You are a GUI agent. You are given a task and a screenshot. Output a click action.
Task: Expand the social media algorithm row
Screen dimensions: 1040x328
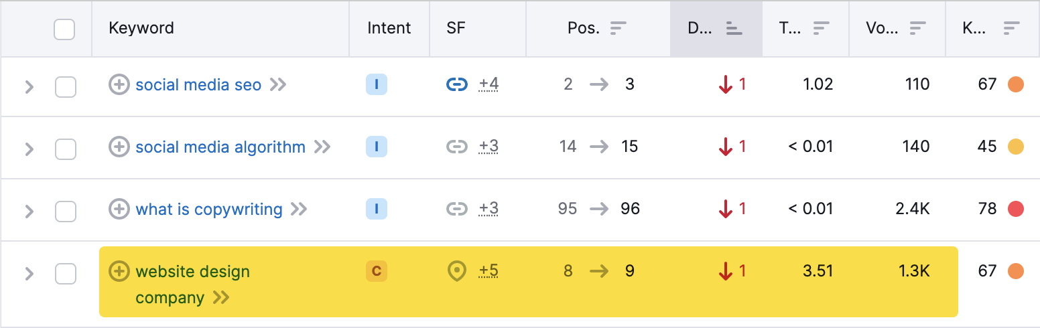click(29, 149)
